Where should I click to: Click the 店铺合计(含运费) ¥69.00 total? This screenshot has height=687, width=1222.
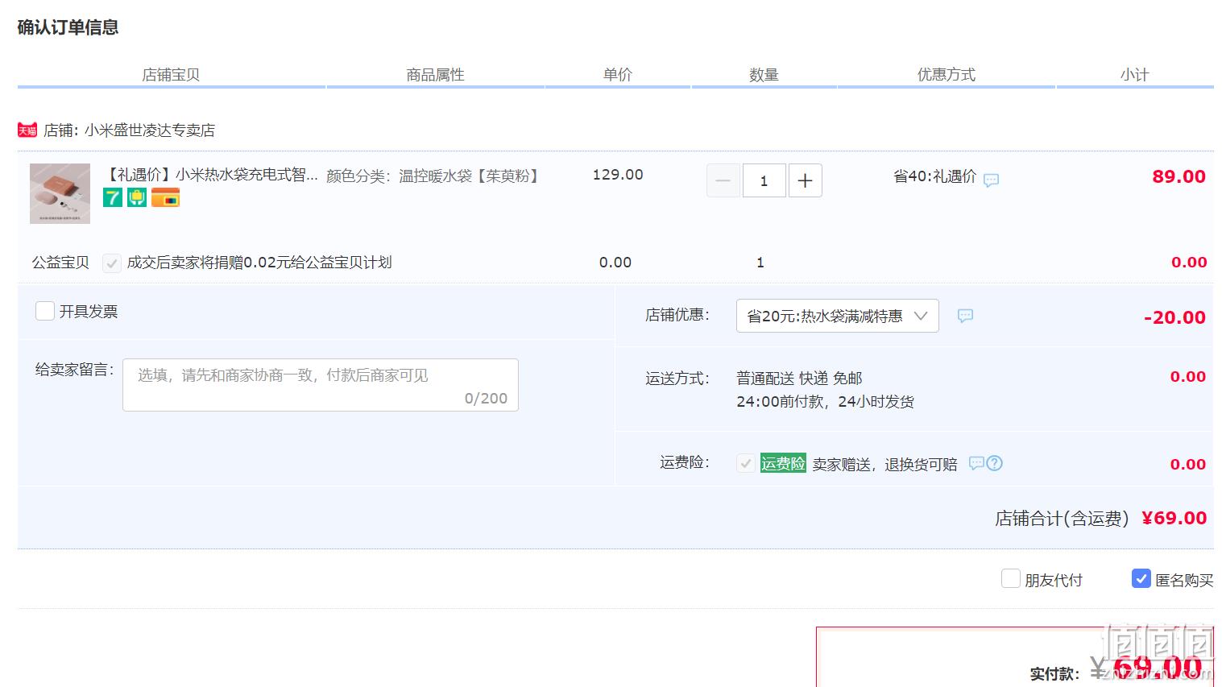[x=1100, y=519]
